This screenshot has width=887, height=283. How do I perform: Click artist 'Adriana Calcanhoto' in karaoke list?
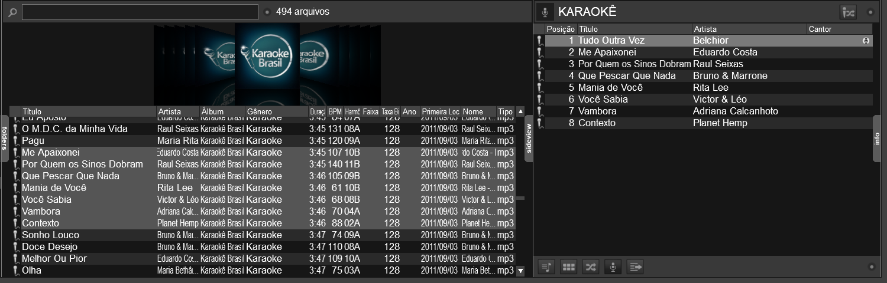pos(736,111)
